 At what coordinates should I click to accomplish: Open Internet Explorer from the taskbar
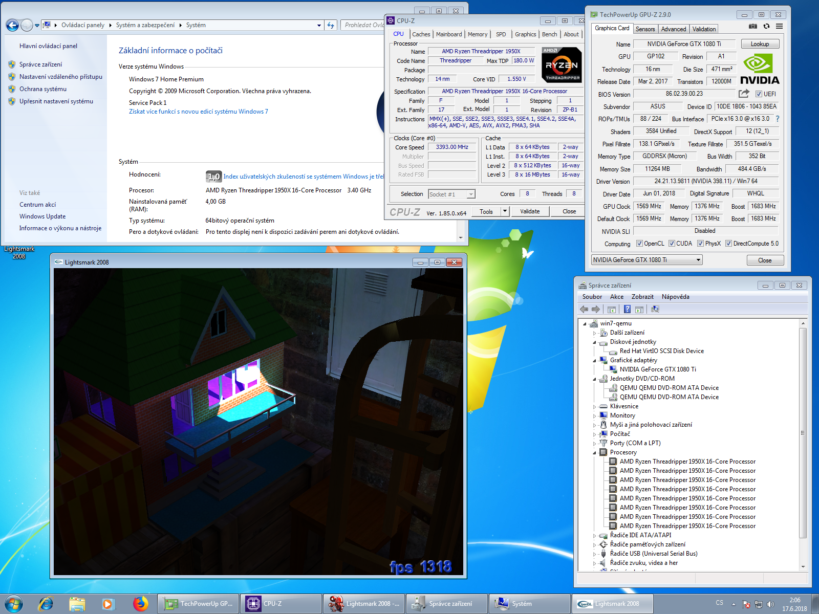46,604
